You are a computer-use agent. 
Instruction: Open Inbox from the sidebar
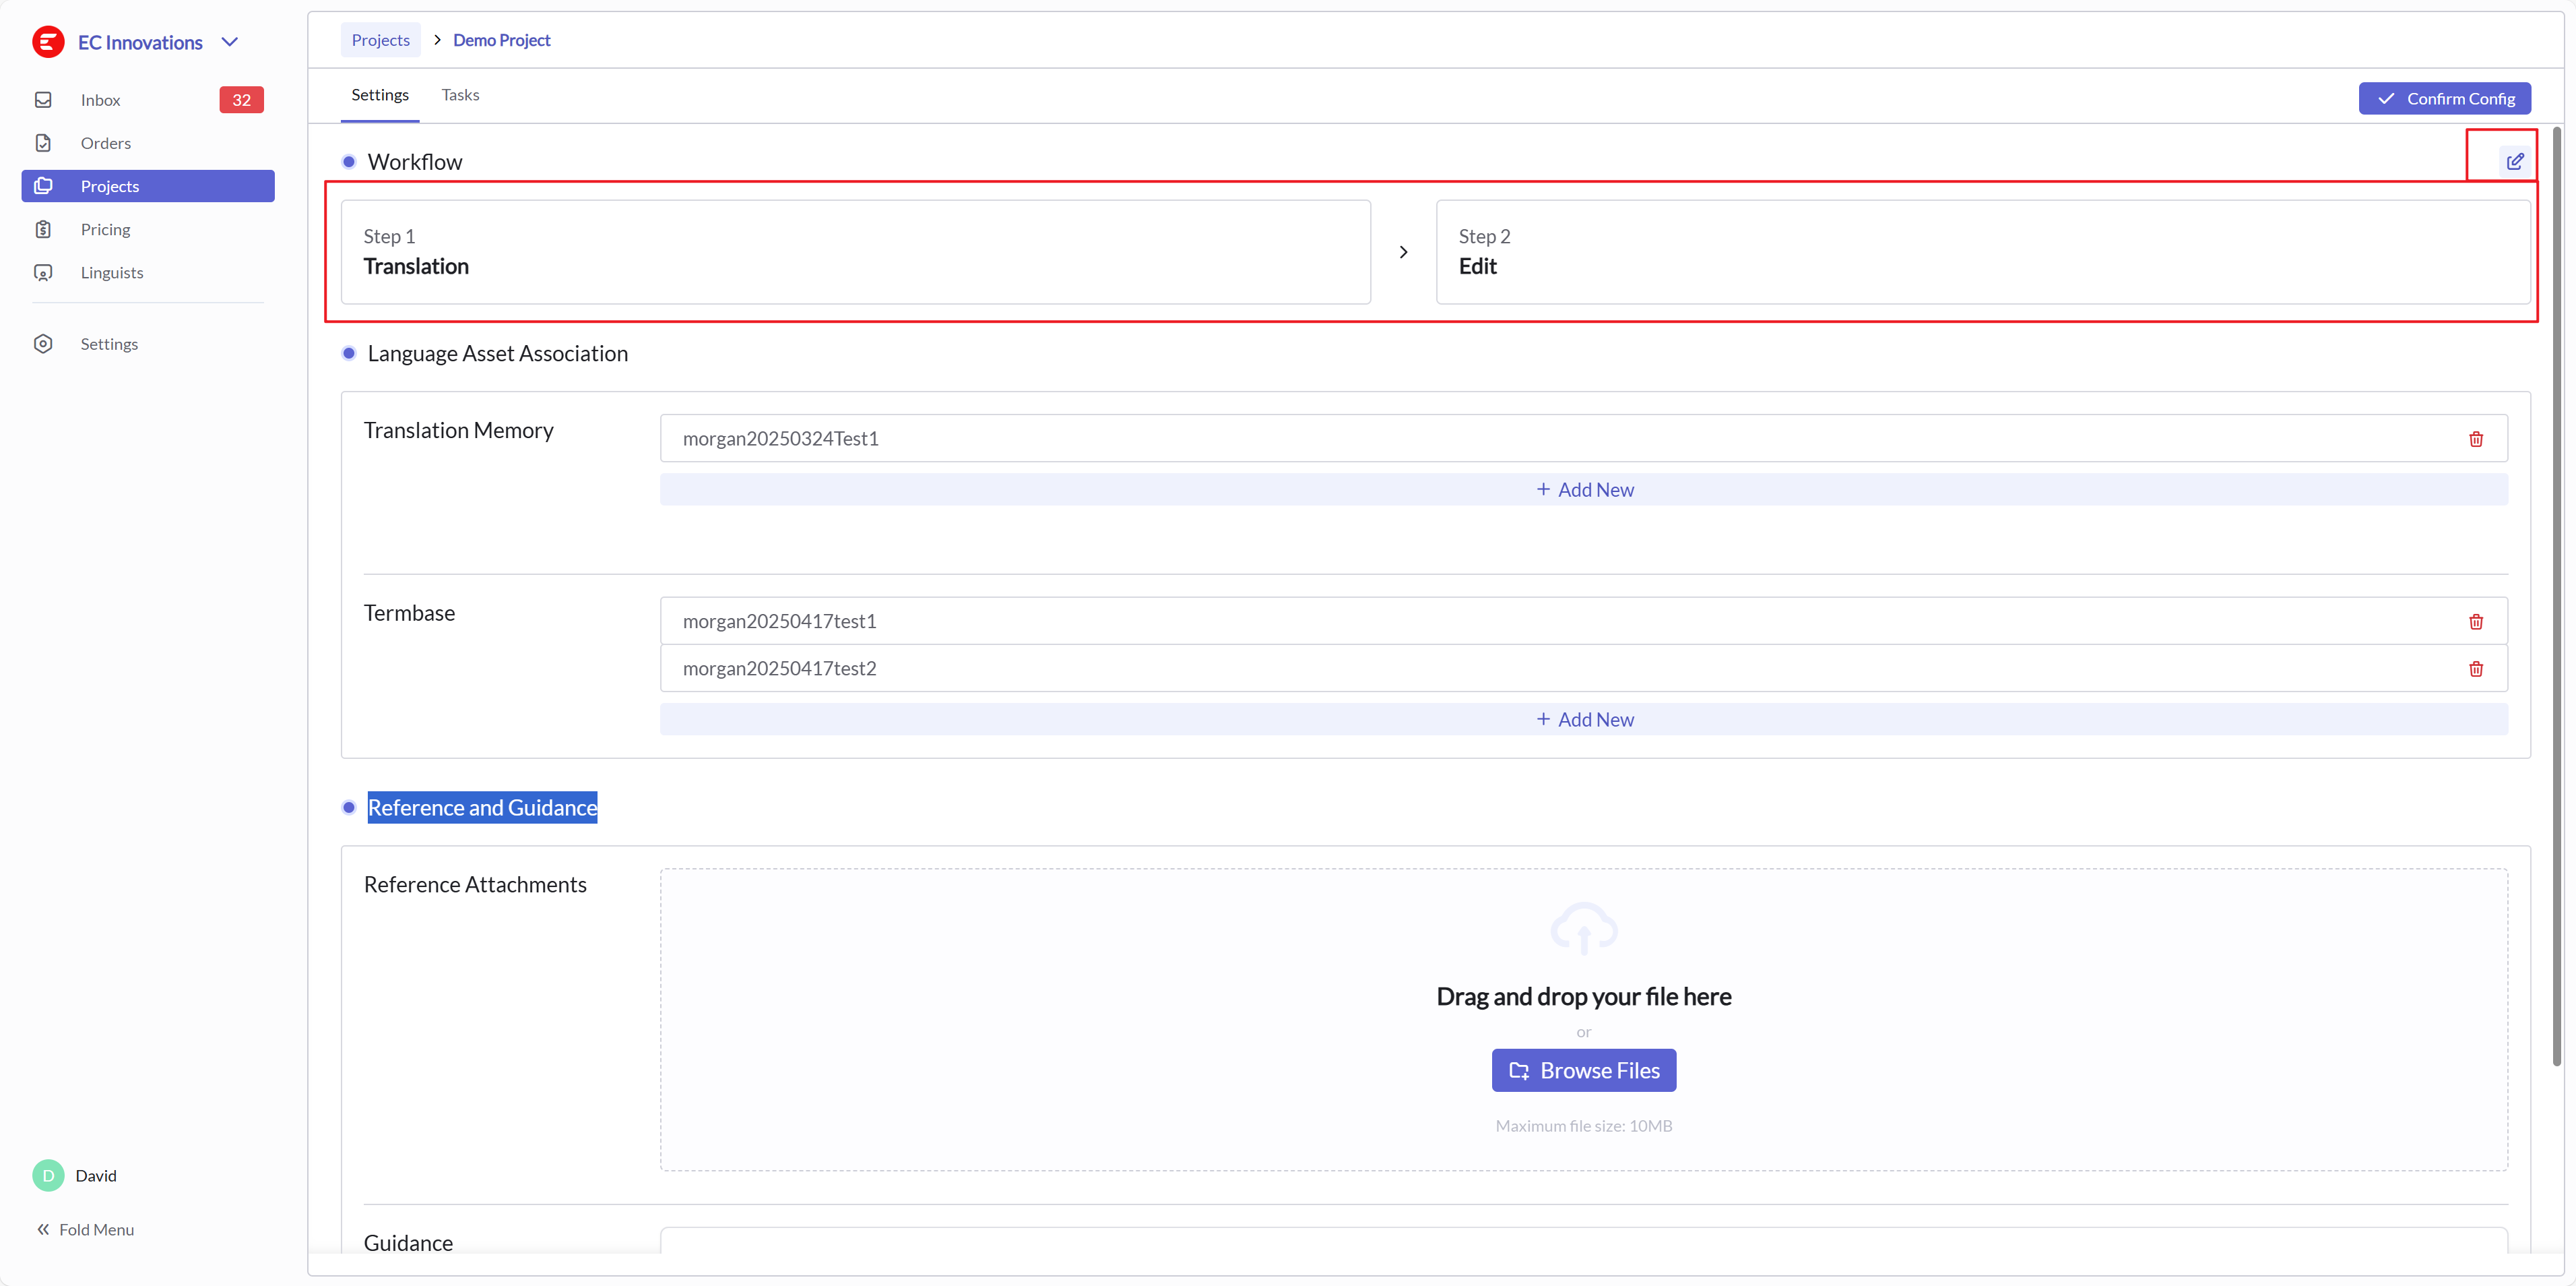coord(100,100)
